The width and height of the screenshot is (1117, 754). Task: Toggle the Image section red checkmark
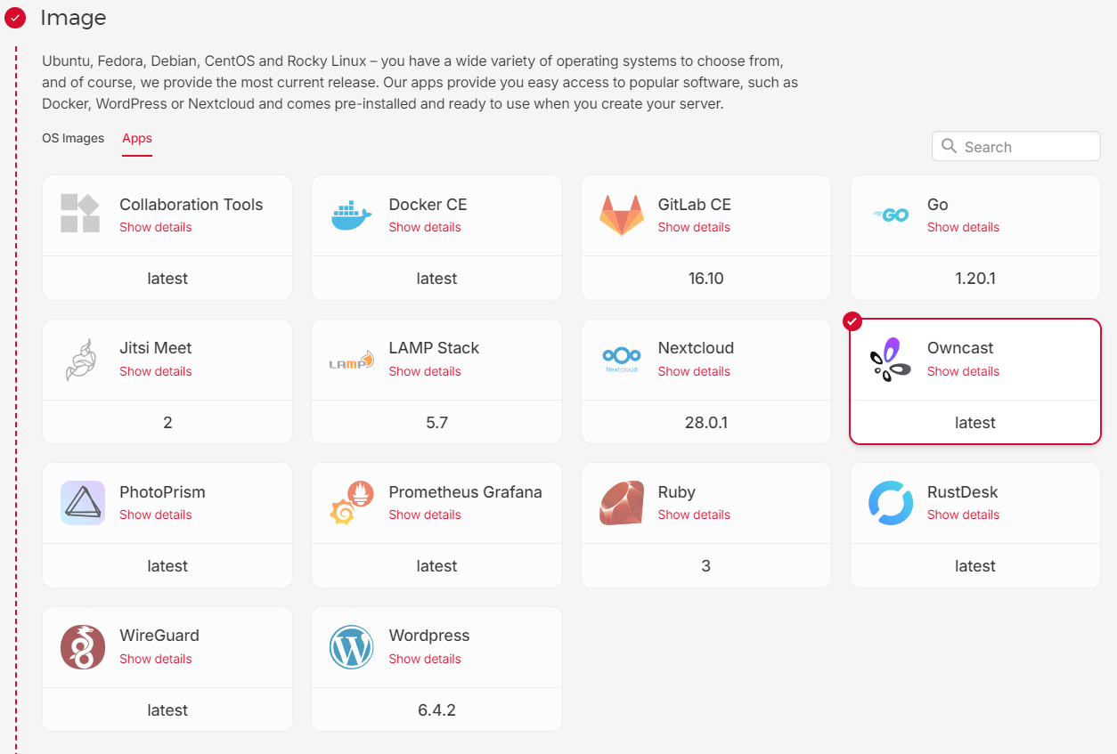15,18
